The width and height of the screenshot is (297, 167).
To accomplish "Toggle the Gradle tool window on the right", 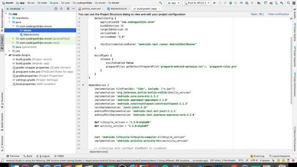I will tap(295, 13).
